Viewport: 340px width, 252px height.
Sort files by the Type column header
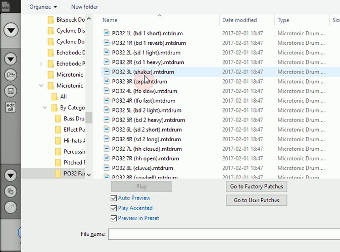[283, 20]
